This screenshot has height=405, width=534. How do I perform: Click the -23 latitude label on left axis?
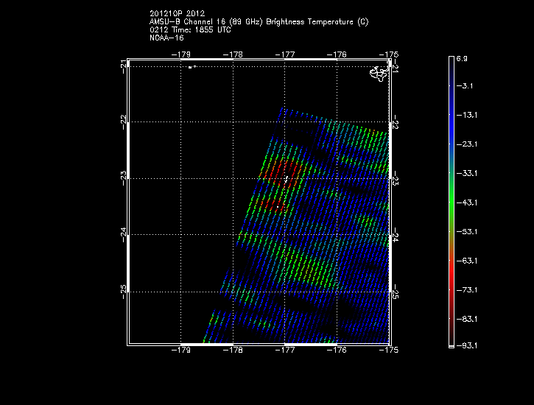[x=122, y=176]
